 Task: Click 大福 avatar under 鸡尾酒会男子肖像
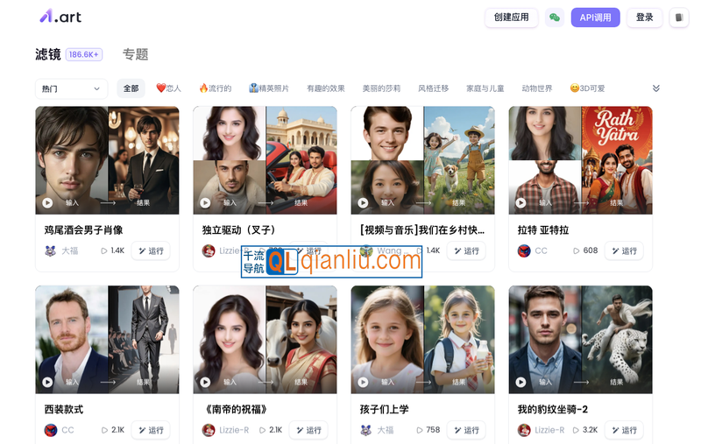tap(51, 250)
